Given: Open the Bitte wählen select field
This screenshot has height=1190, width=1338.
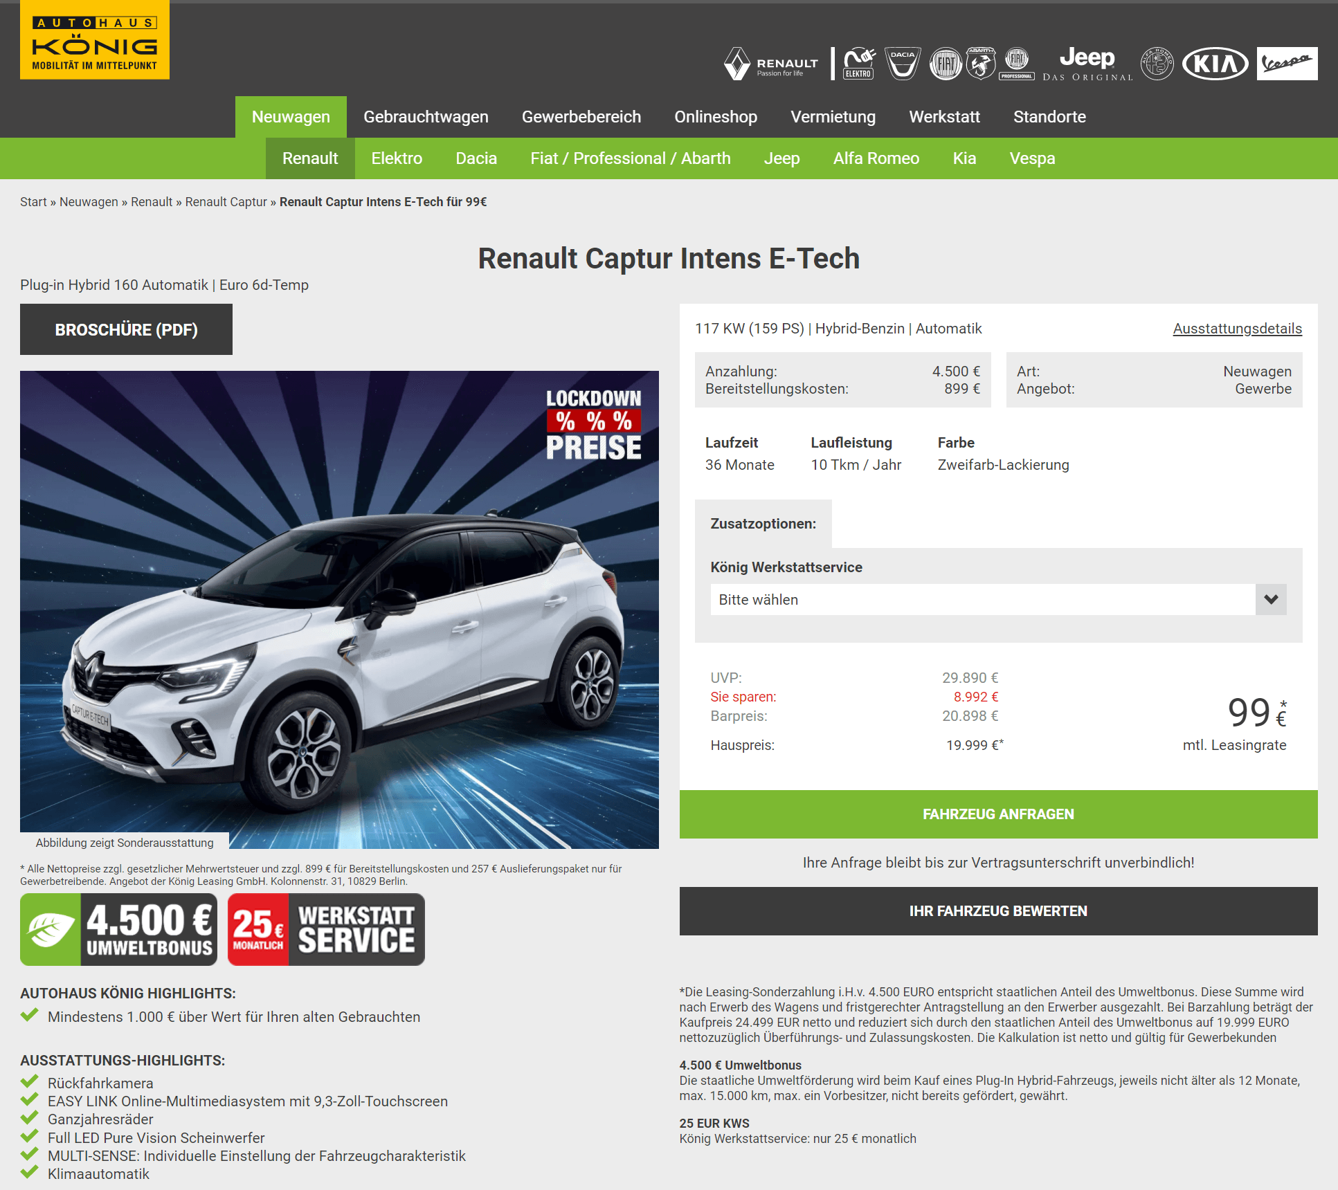Looking at the screenshot, I should point(998,599).
